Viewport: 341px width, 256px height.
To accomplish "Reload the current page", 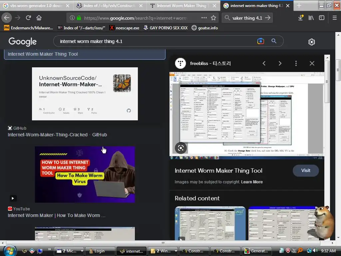I will pos(28,18).
